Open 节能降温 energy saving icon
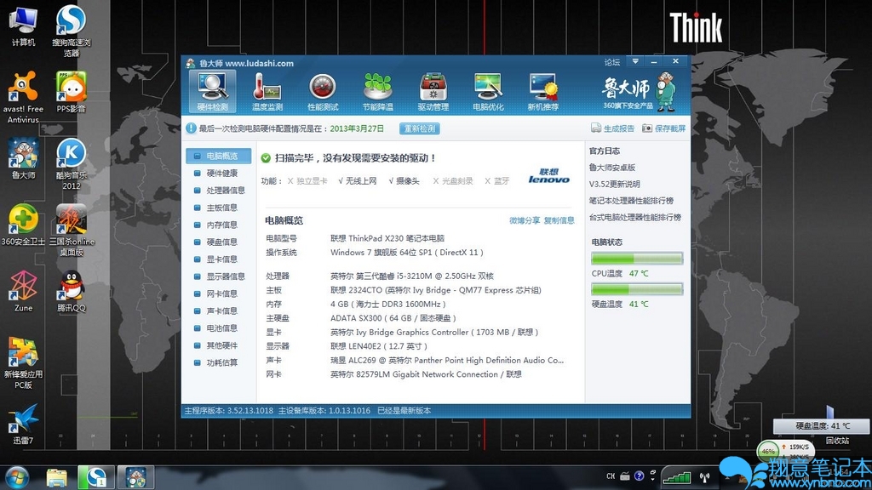Screen dimensions: 872x490 click(x=378, y=92)
